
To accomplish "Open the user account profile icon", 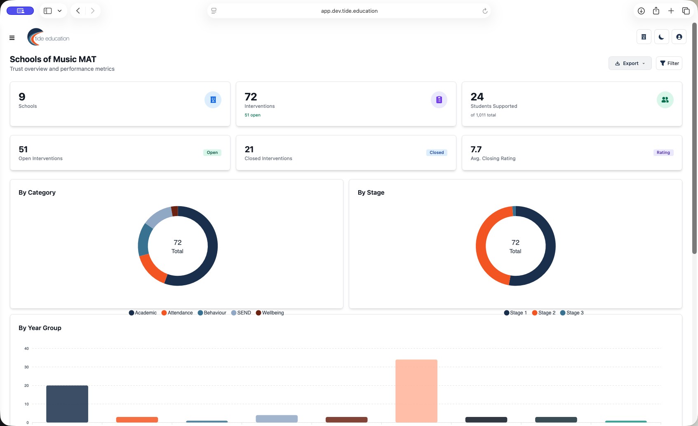I will coord(679,37).
